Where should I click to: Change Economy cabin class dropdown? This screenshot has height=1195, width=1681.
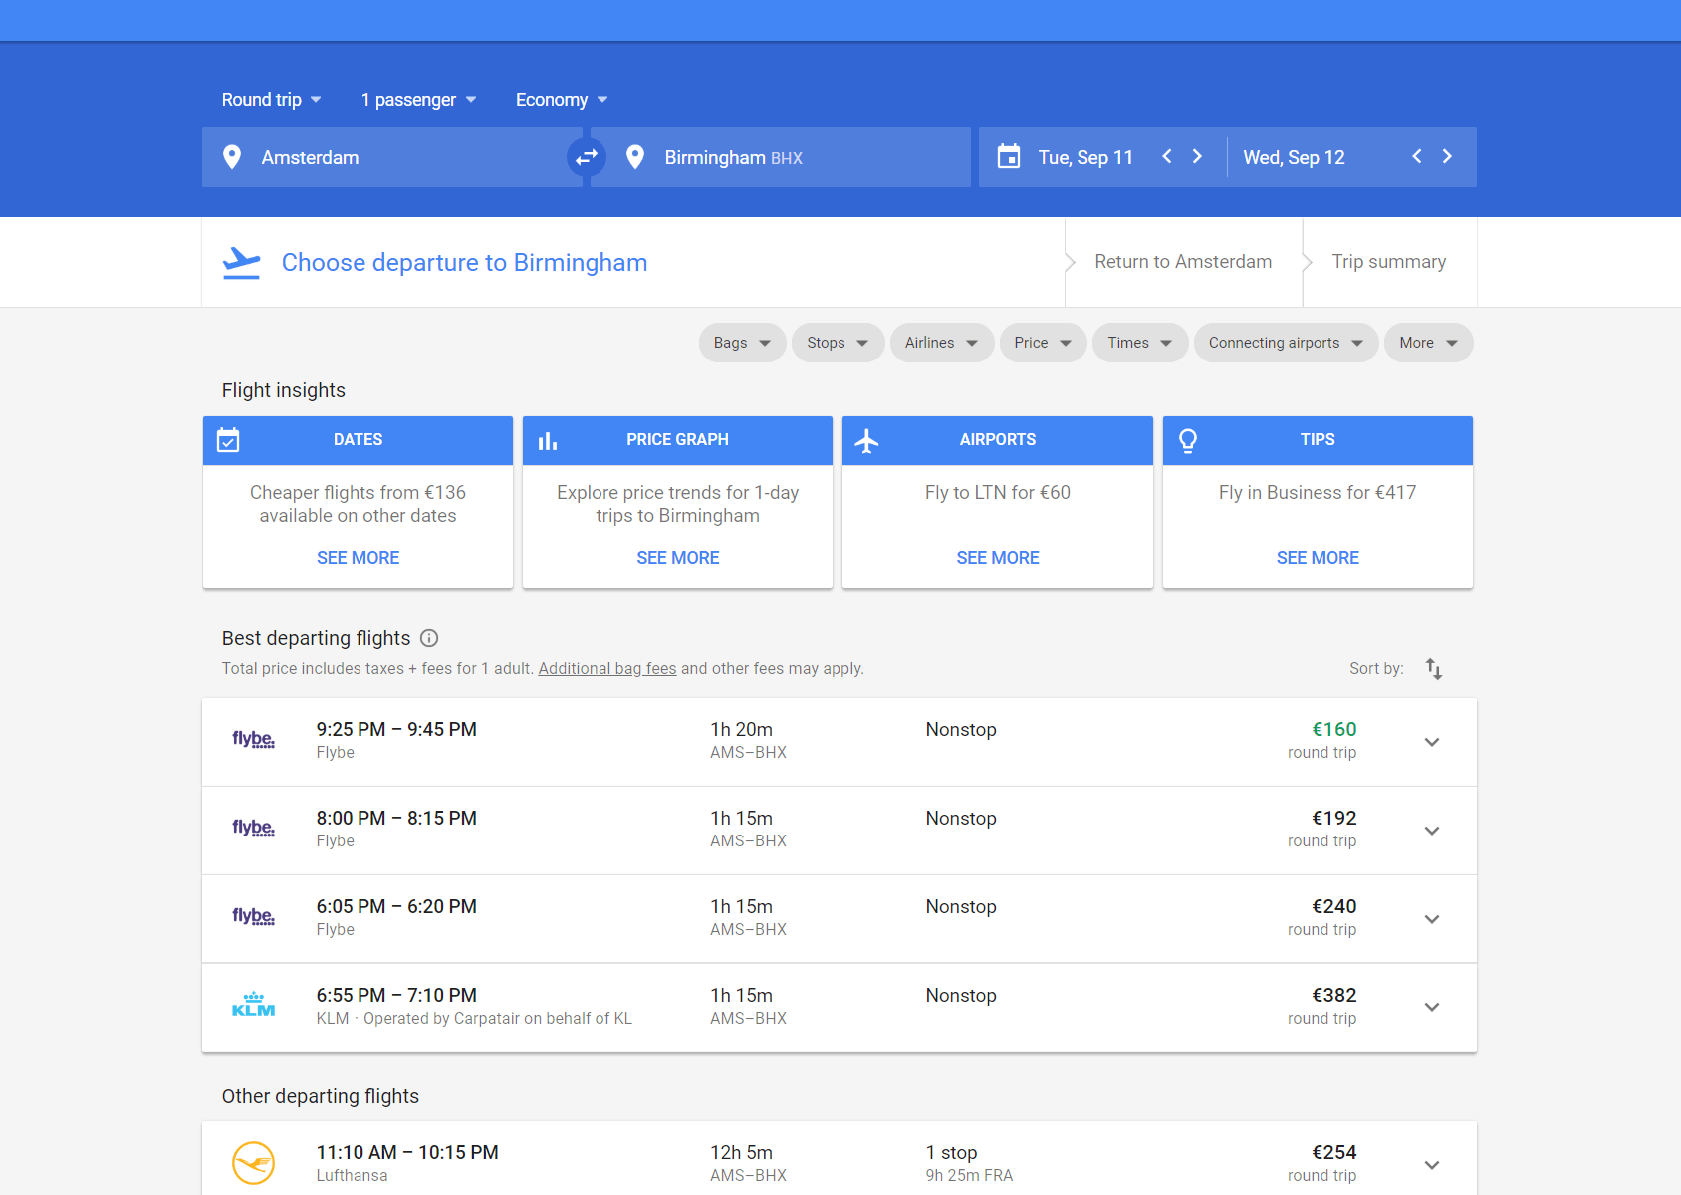point(561,100)
